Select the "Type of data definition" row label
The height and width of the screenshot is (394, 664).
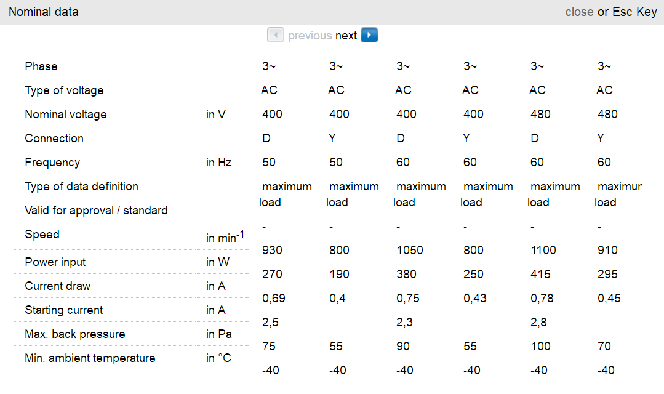coord(81,187)
